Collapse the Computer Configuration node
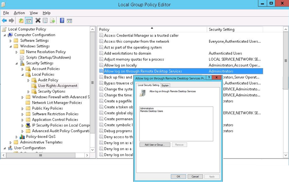This screenshot has width=289, height=182. pos(5,35)
